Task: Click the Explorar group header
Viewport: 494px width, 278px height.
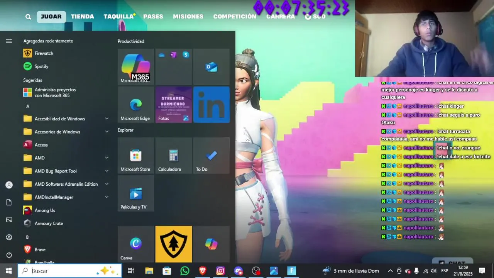Action: [x=125, y=130]
